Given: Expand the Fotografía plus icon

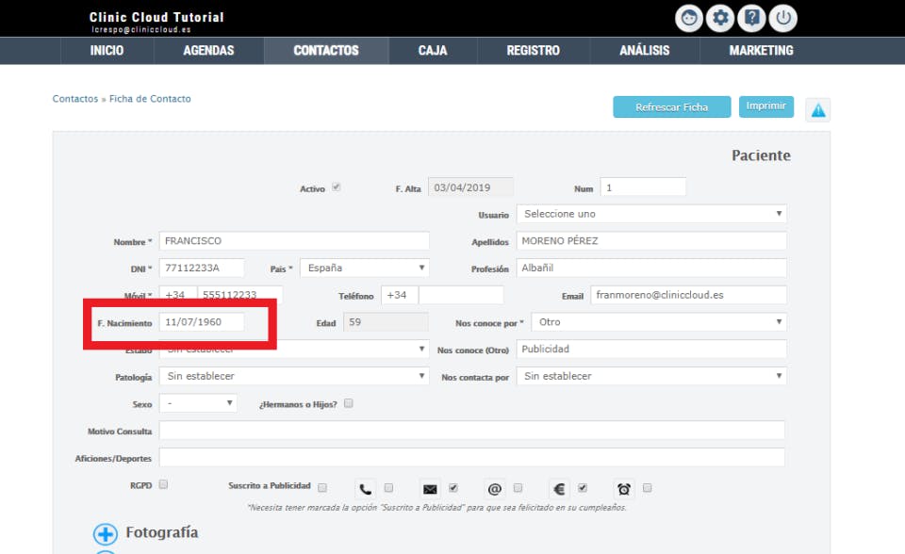Looking at the screenshot, I should [105, 534].
